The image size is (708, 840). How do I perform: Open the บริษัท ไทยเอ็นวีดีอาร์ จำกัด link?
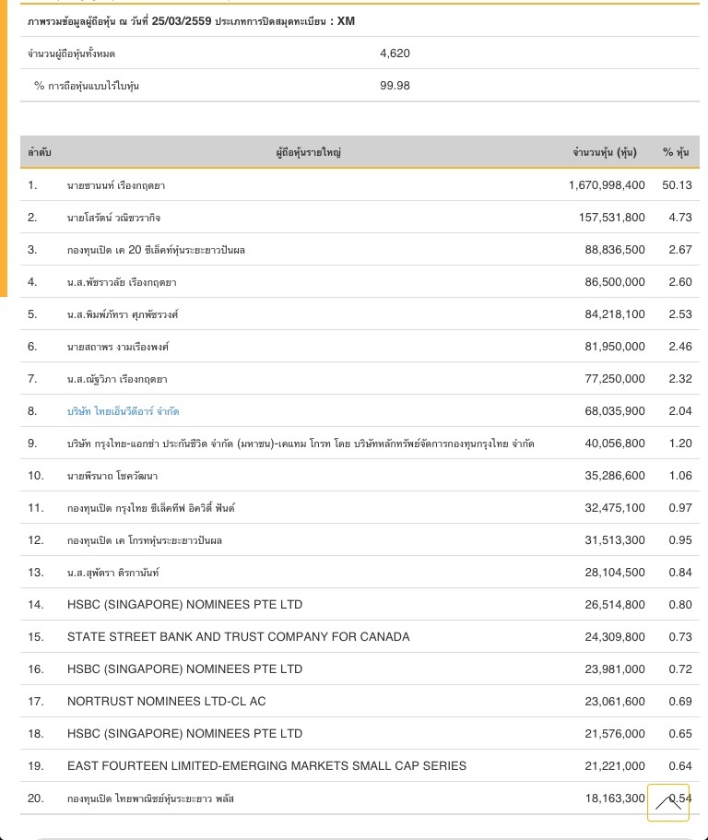(x=124, y=411)
